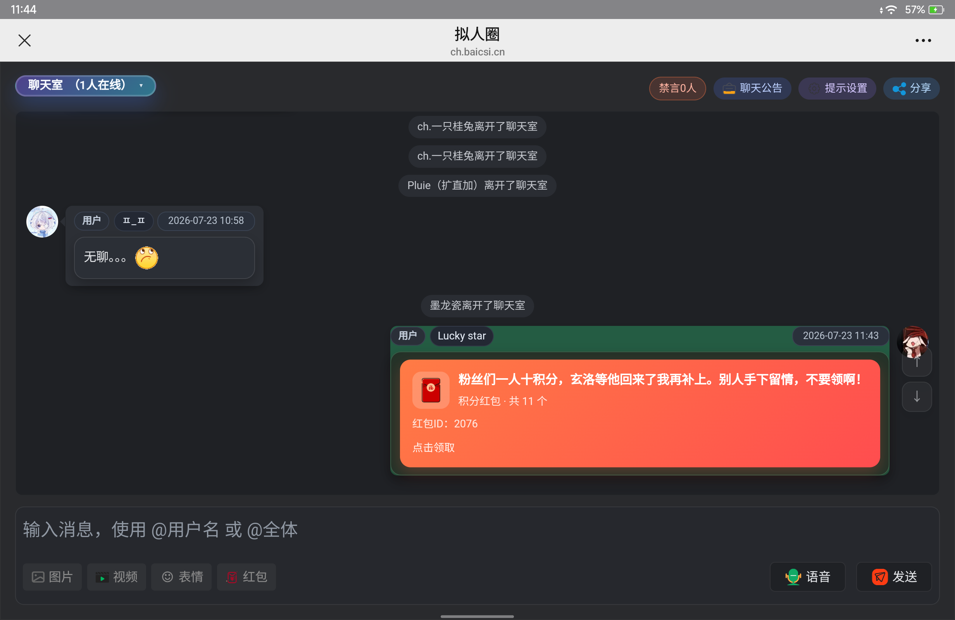955x620 pixels.
Task: Attach a video with 视频 button
Action: [x=116, y=577]
